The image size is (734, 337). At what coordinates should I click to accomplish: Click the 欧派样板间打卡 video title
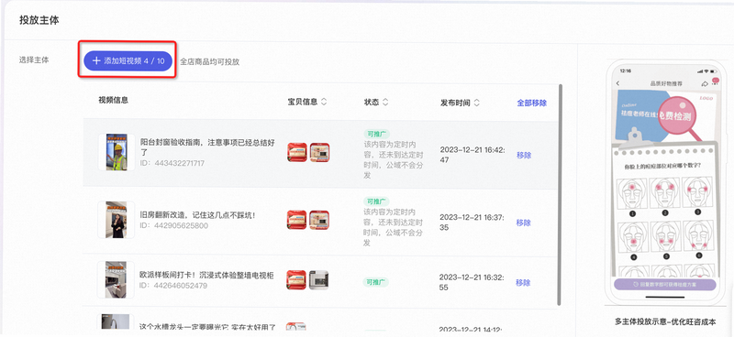click(206, 275)
